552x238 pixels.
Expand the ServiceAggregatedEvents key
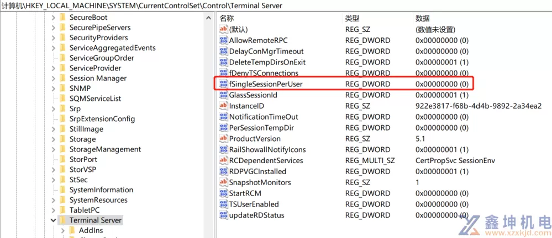[53, 48]
